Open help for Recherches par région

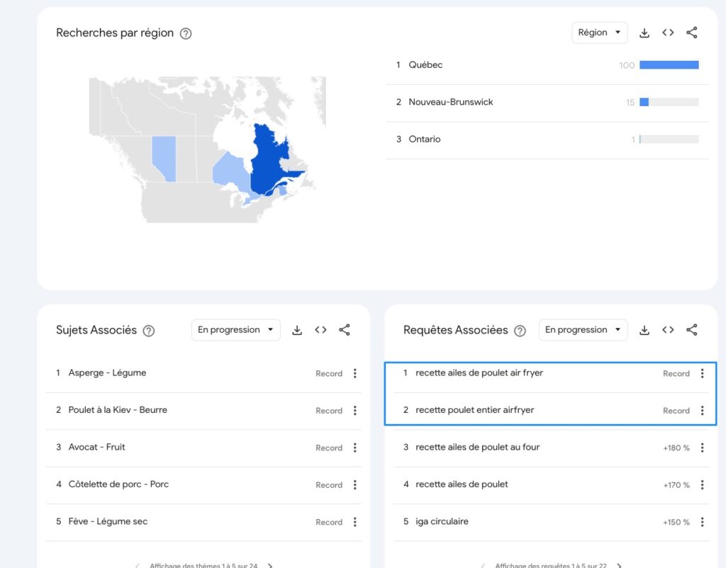(186, 33)
